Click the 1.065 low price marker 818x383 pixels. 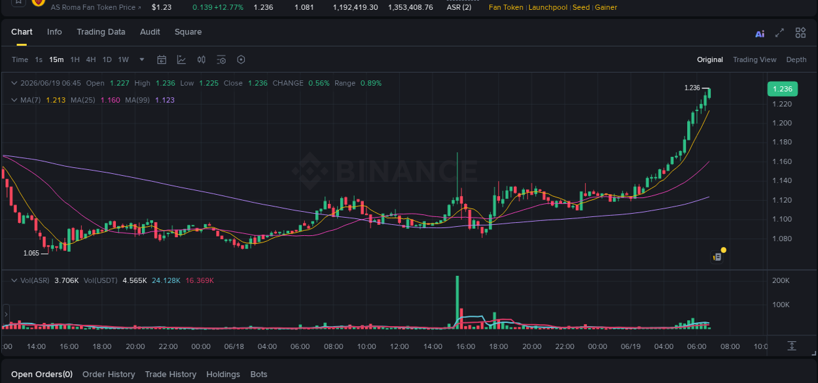pos(31,253)
